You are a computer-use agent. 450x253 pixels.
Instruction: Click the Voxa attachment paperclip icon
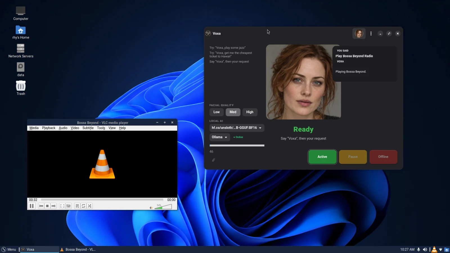213,160
